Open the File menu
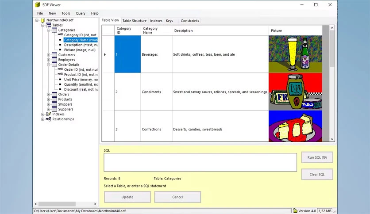Viewport: 370px width, 214px height. 40,13
